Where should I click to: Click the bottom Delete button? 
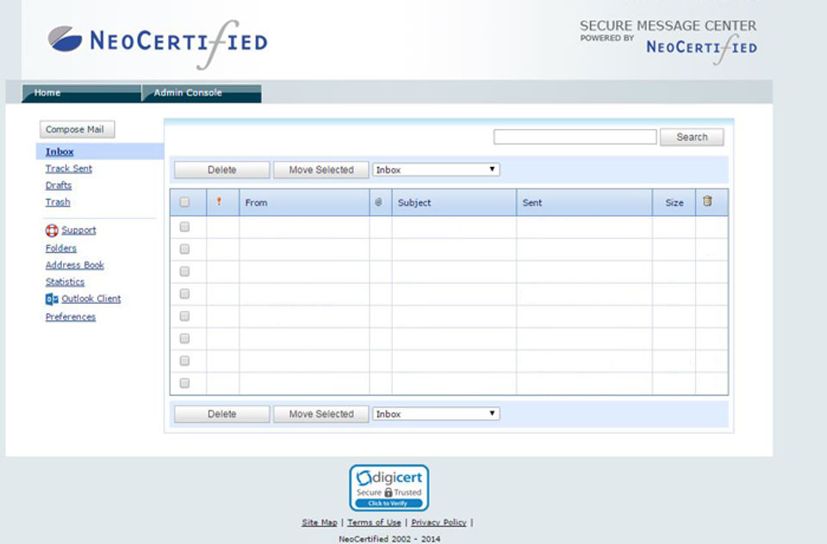pos(222,414)
